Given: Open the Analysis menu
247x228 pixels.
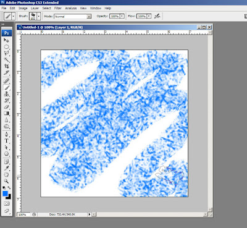Looking at the screenshot, I should coord(71,8).
